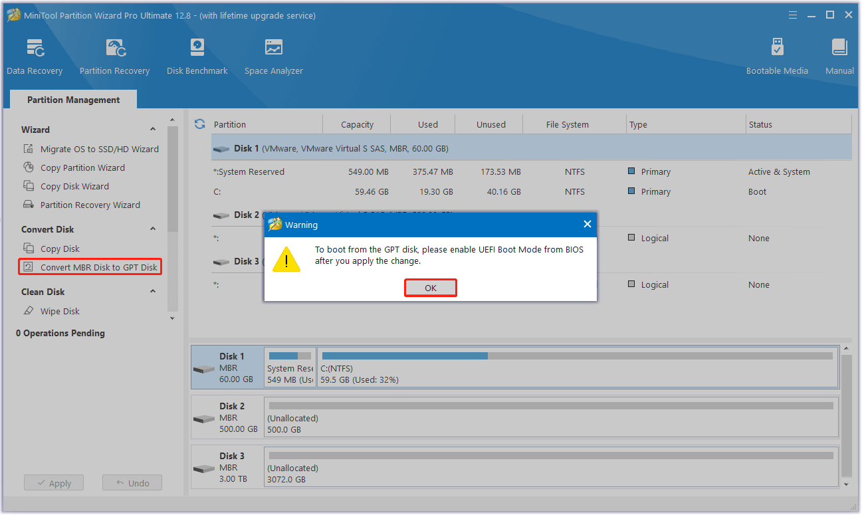Create Bootable Media
Image resolution: width=862 pixels, height=515 pixels.
(777, 57)
